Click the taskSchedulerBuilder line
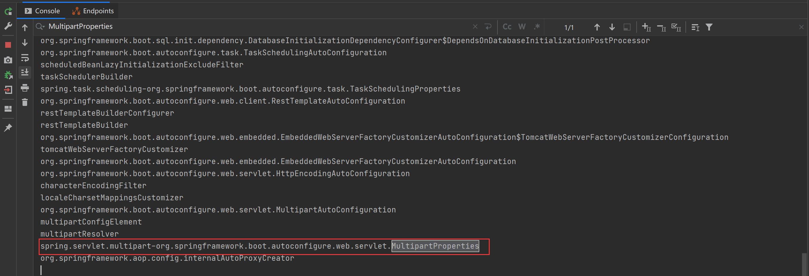 [x=86, y=77]
